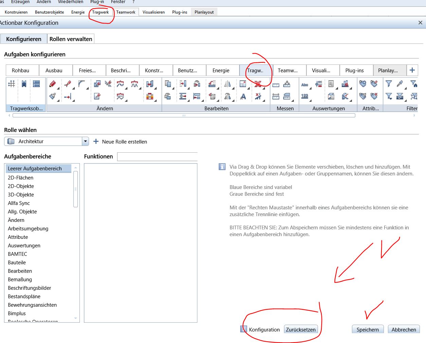The image size is (426, 343).
Task: Click Neue Rolle erstellen
Action: 120,142
